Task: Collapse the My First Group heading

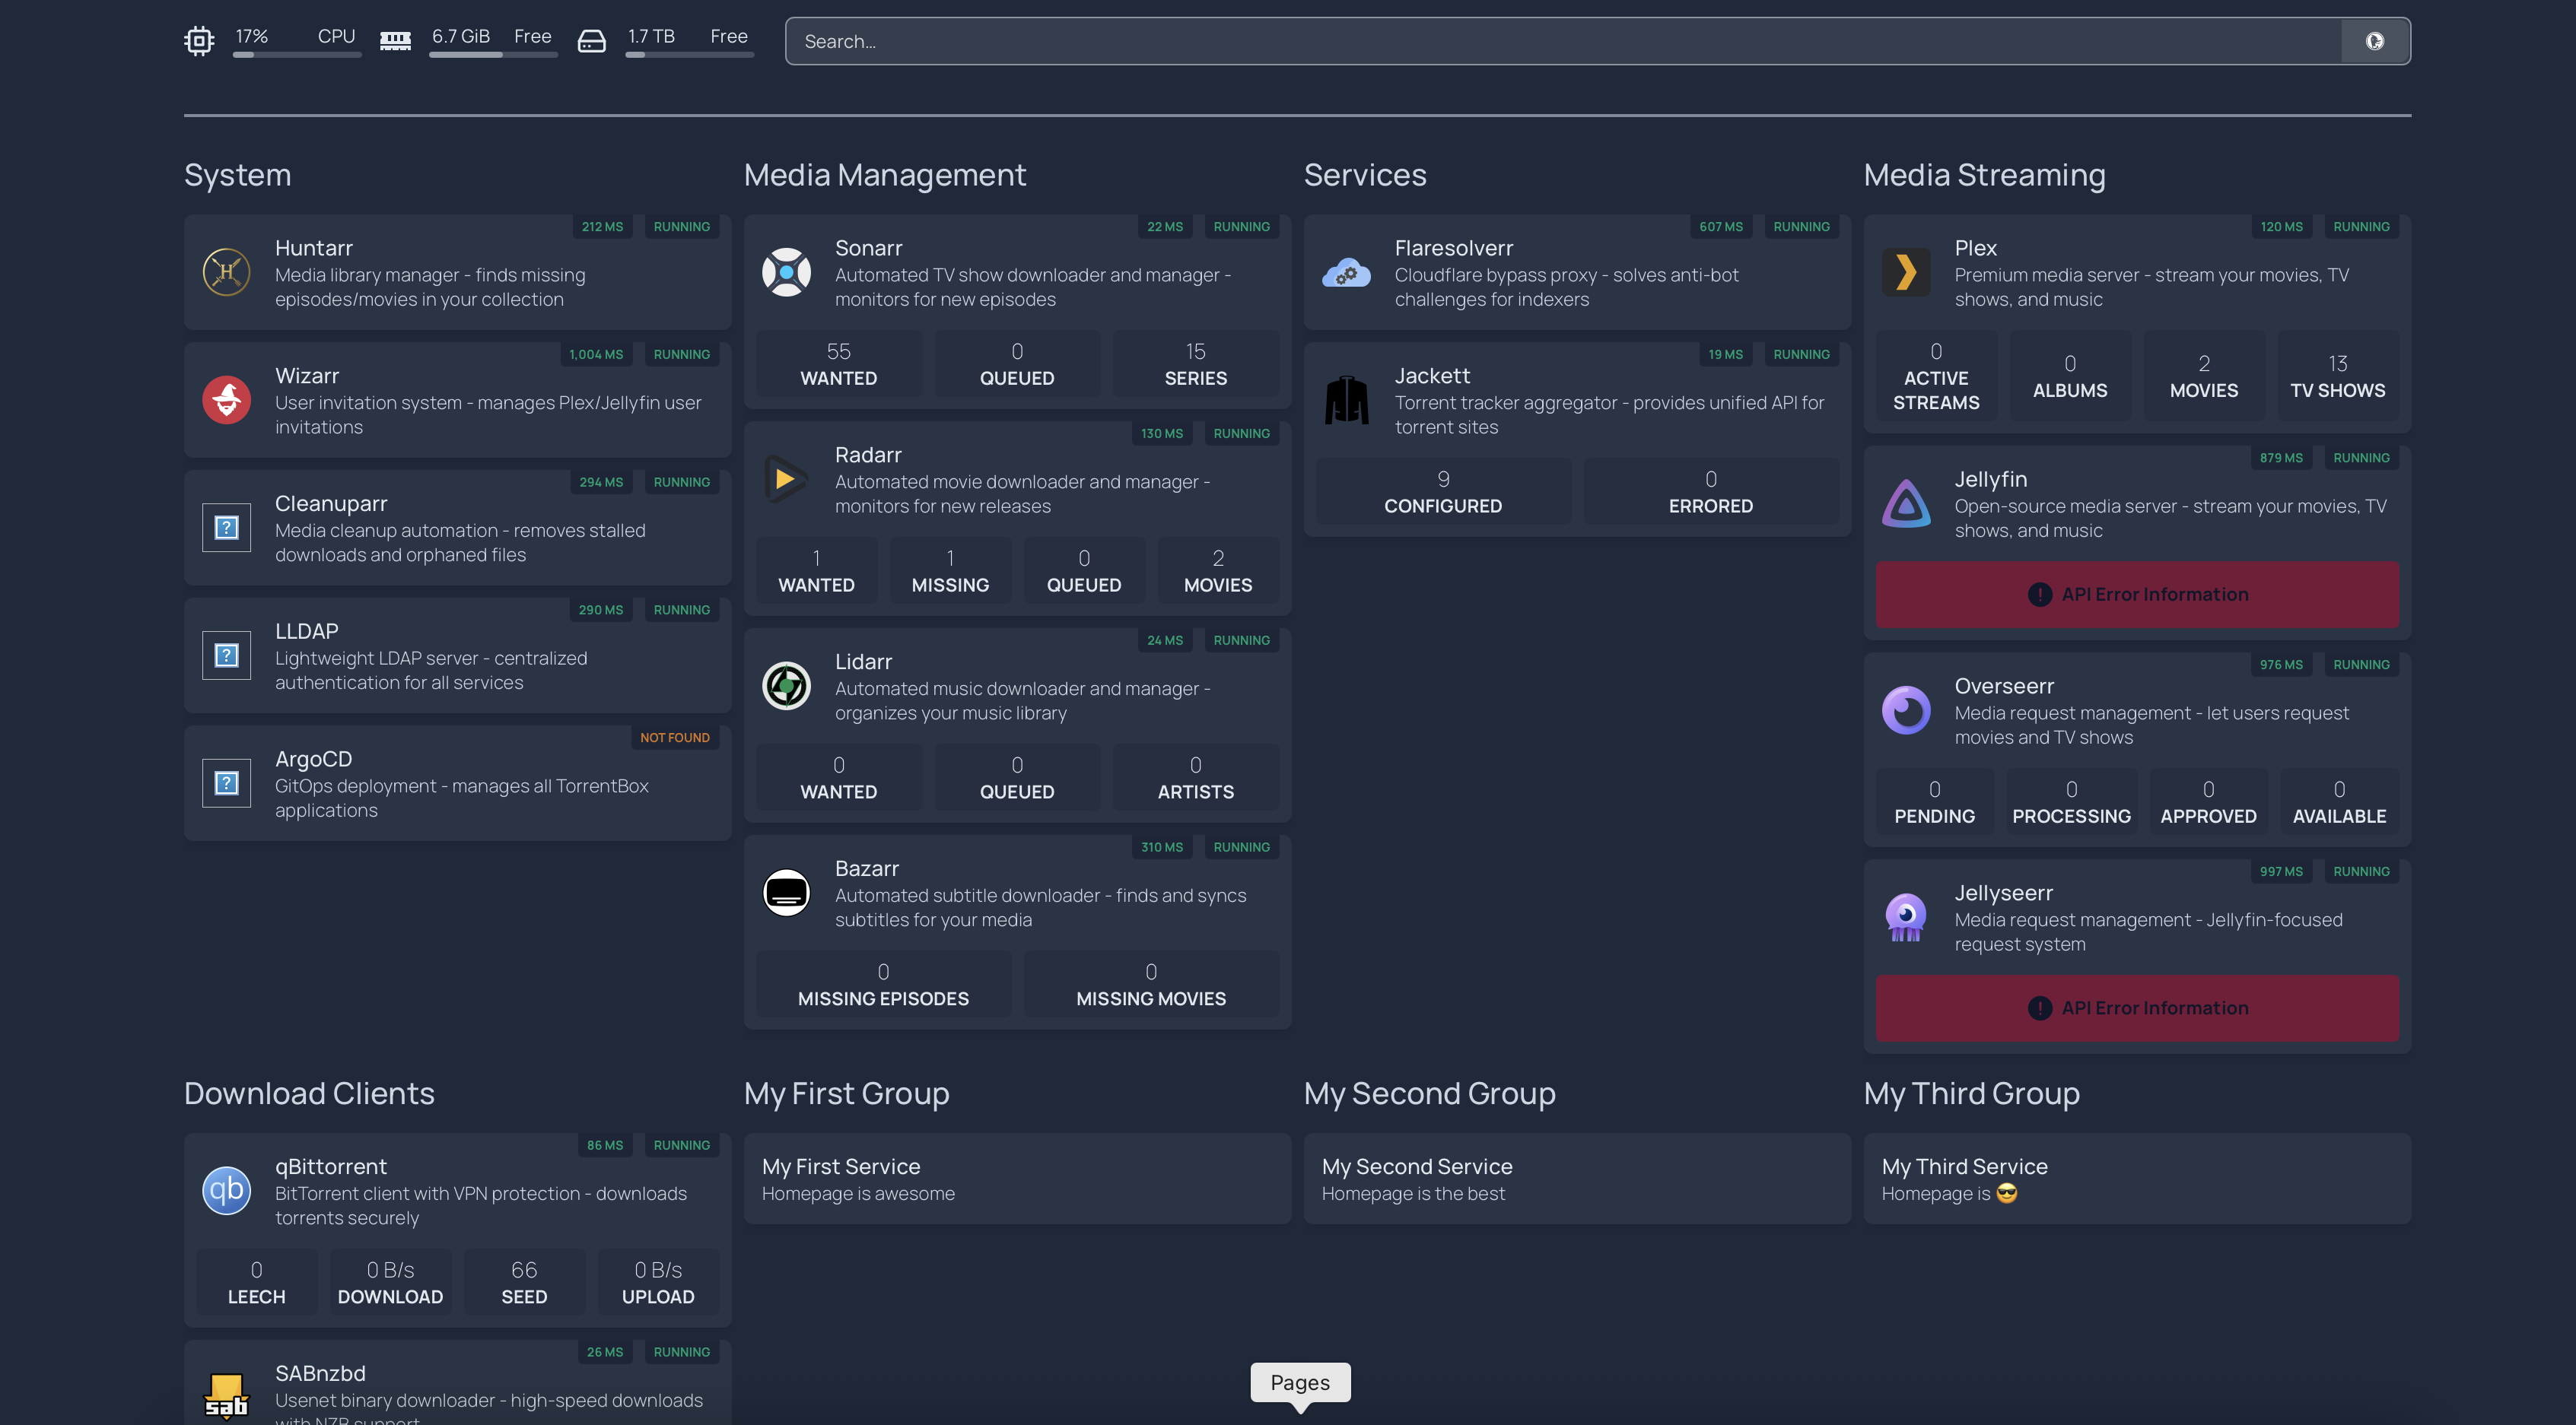Action: [x=847, y=1093]
